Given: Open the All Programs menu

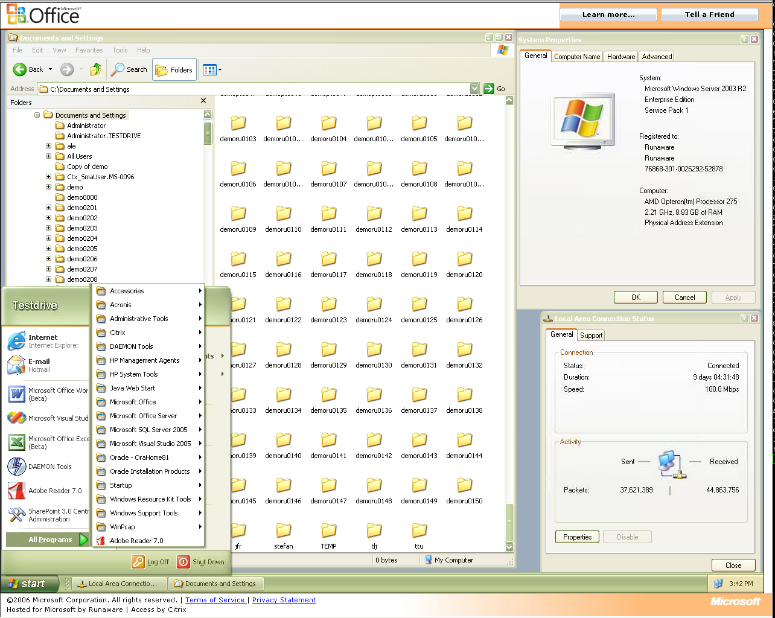Looking at the screenshot, I should point(48,540).
